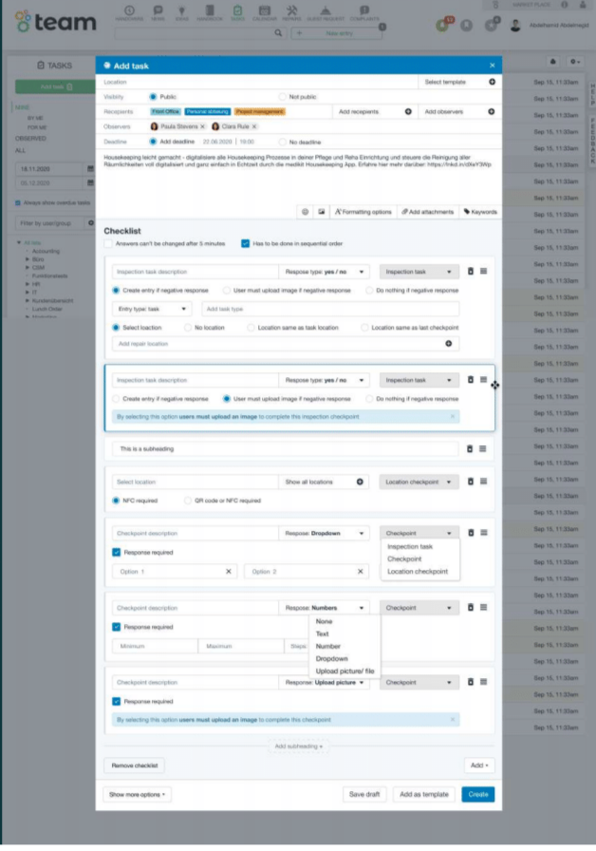The image size is (596, 851).
Task: Open Formatting options under the description
Action: 363,212
